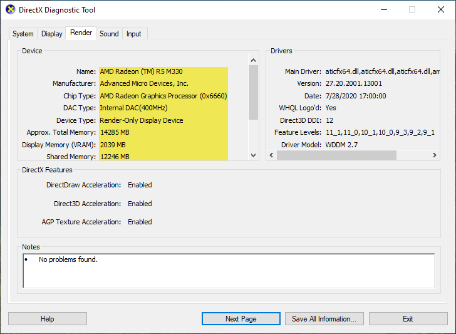Click 'Advanced Micro Devices, Inc.' manufacturer value
Image resolution: width=456 pixels, height=334 pixels.
pos(144,83)
